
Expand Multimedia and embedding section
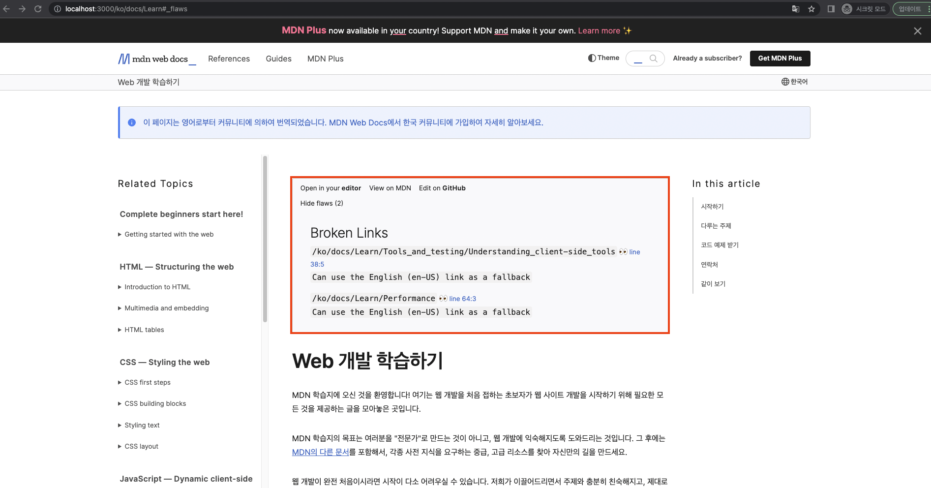click(163, 308)
